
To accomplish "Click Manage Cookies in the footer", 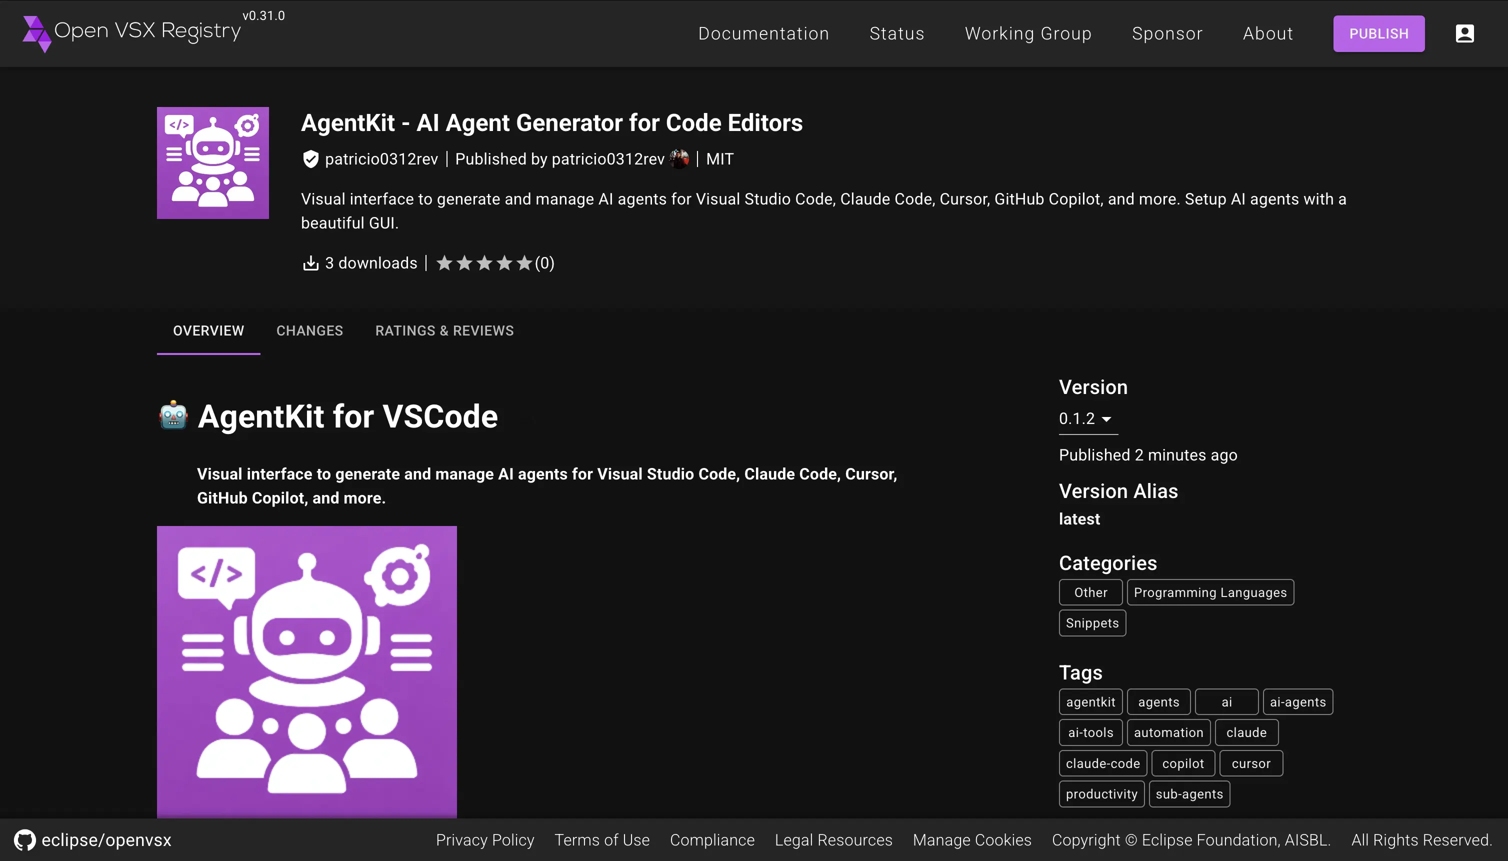I will (971, 839).
